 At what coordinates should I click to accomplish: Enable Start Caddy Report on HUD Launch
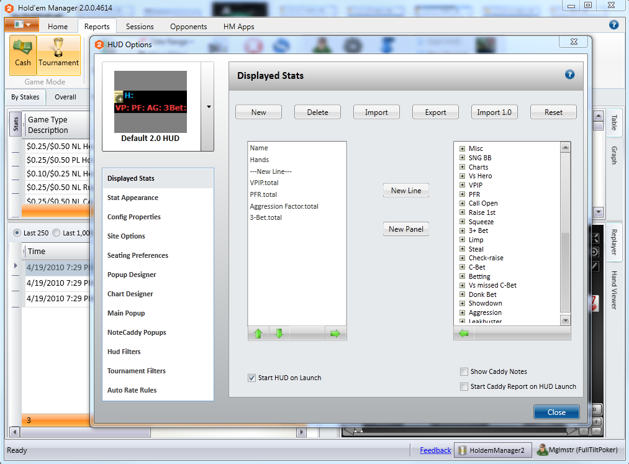pos(464,386)
